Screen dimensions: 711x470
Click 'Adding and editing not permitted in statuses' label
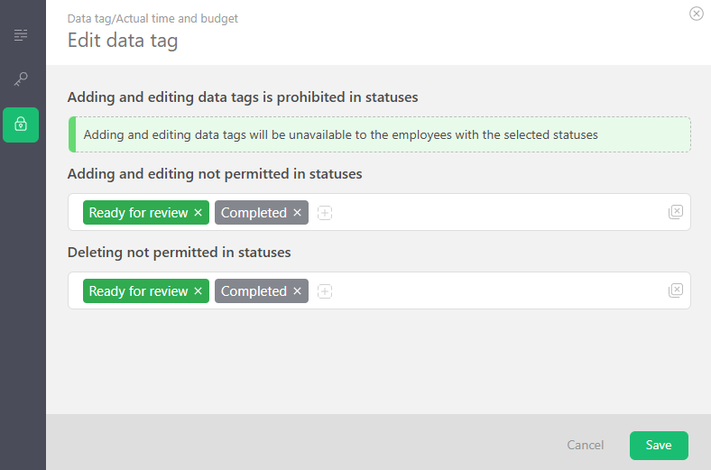click(x=215, y=174)
